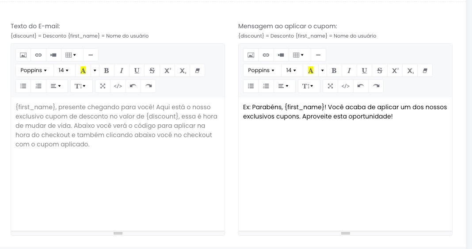Redo change in coupon message editor
Image resolution: width=472 pixels, height=249 pixels.
[x=376, y=86]
